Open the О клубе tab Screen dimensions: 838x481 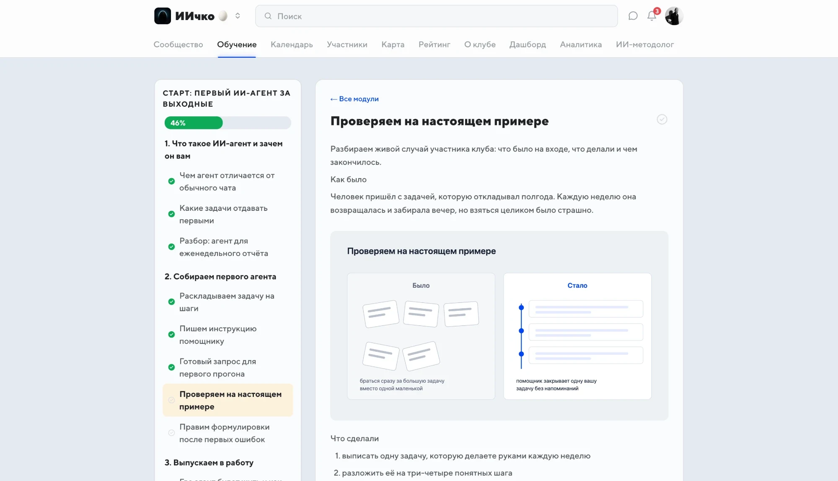pos(480,44)
